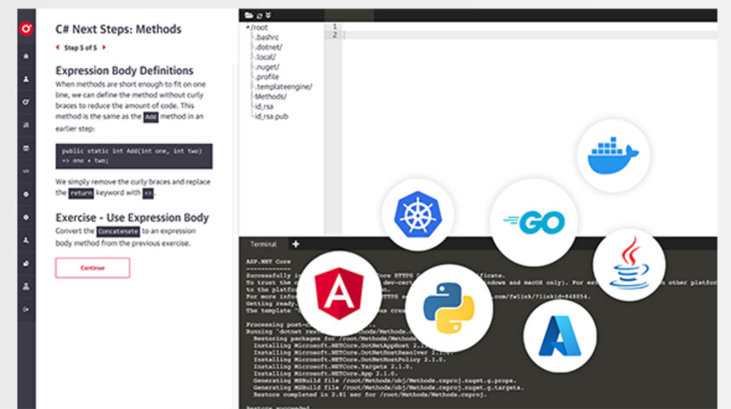Click the Docker whale logo
Screen dimensions: 731x409
[x=607, y=156]
